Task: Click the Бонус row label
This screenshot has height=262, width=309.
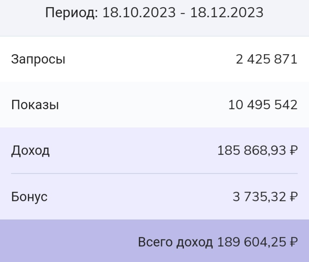Action: [29, 197]
